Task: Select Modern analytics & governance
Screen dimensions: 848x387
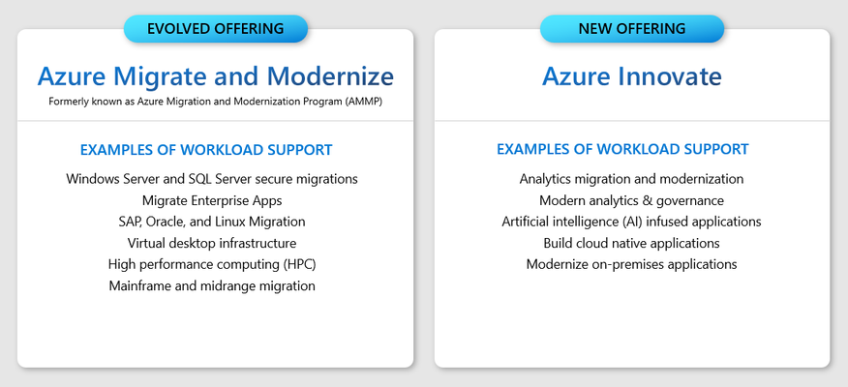Action: click(x=632, y=200)
